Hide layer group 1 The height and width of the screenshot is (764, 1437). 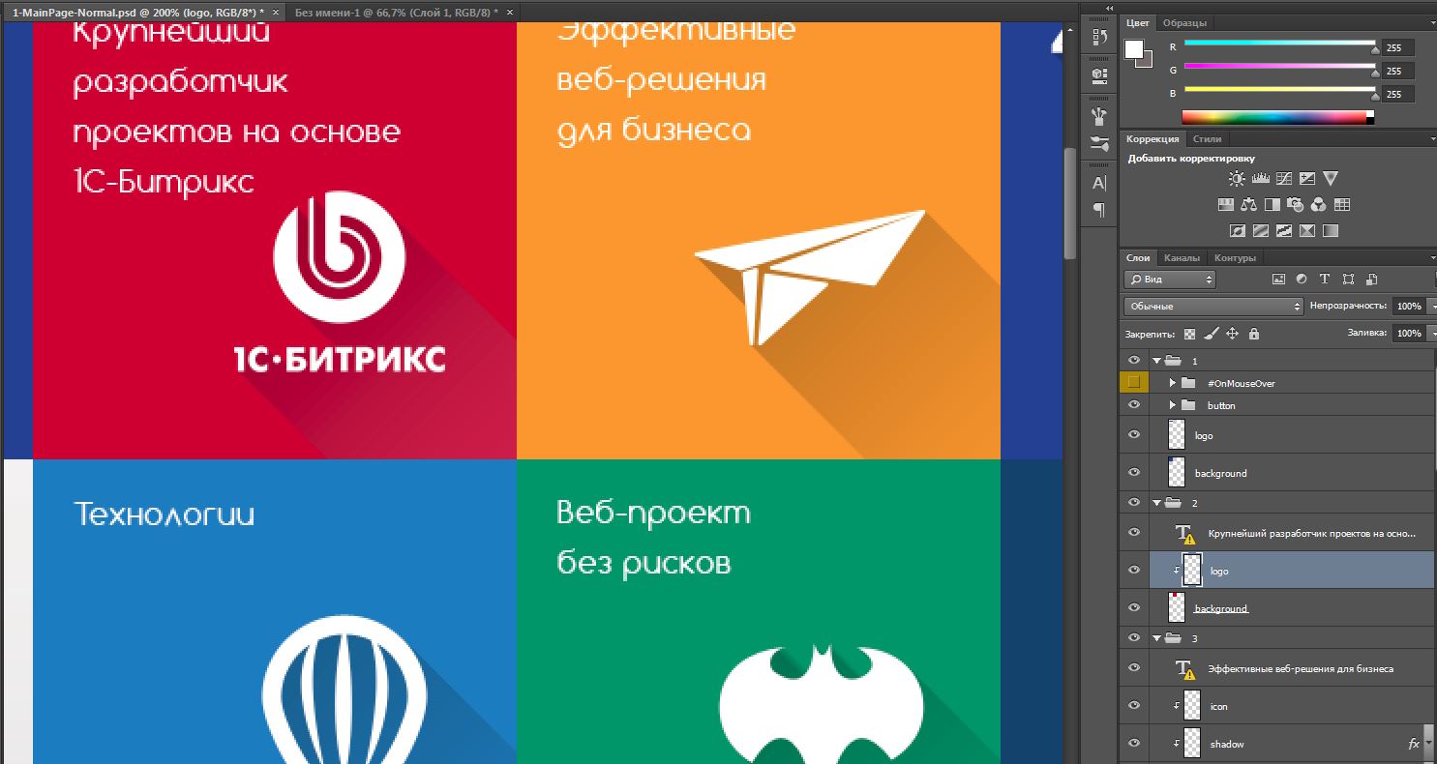tap(1134, 360)
